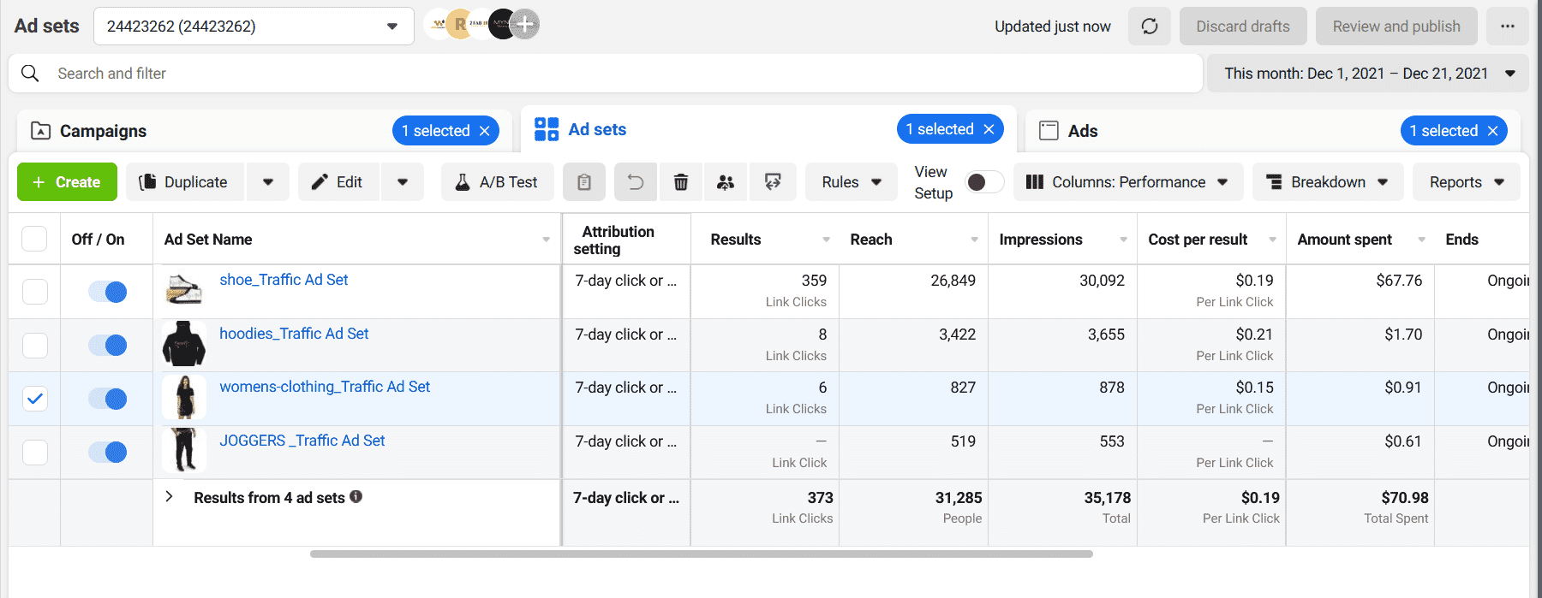
Task: Open the audience people icon
Action: click(726, 182)
